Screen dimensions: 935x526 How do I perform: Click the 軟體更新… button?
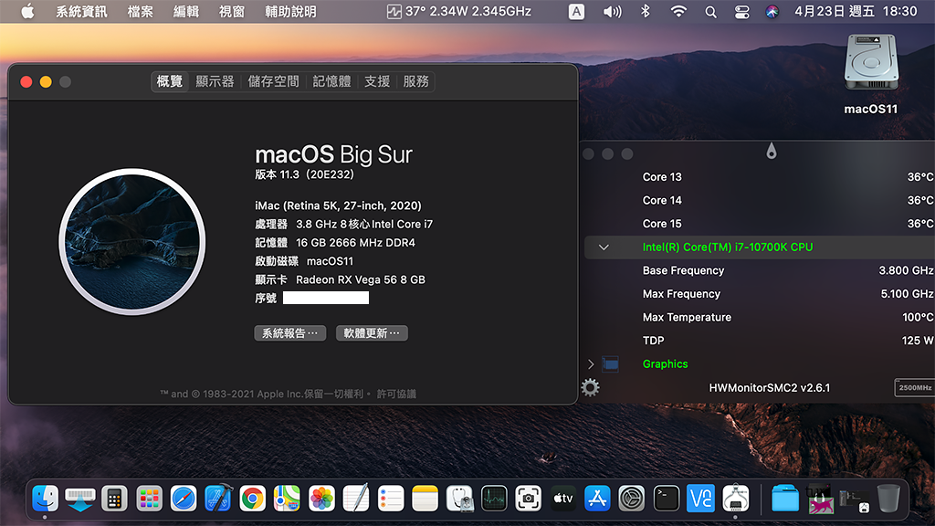[372, 332]
